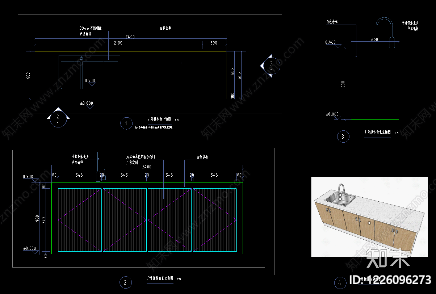Select the '不锈钢水龙头' label in side elevation

pyautogui.click(x=410, y=23)
